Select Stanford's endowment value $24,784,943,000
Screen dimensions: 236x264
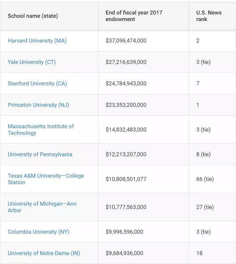[x=126, y=84]
